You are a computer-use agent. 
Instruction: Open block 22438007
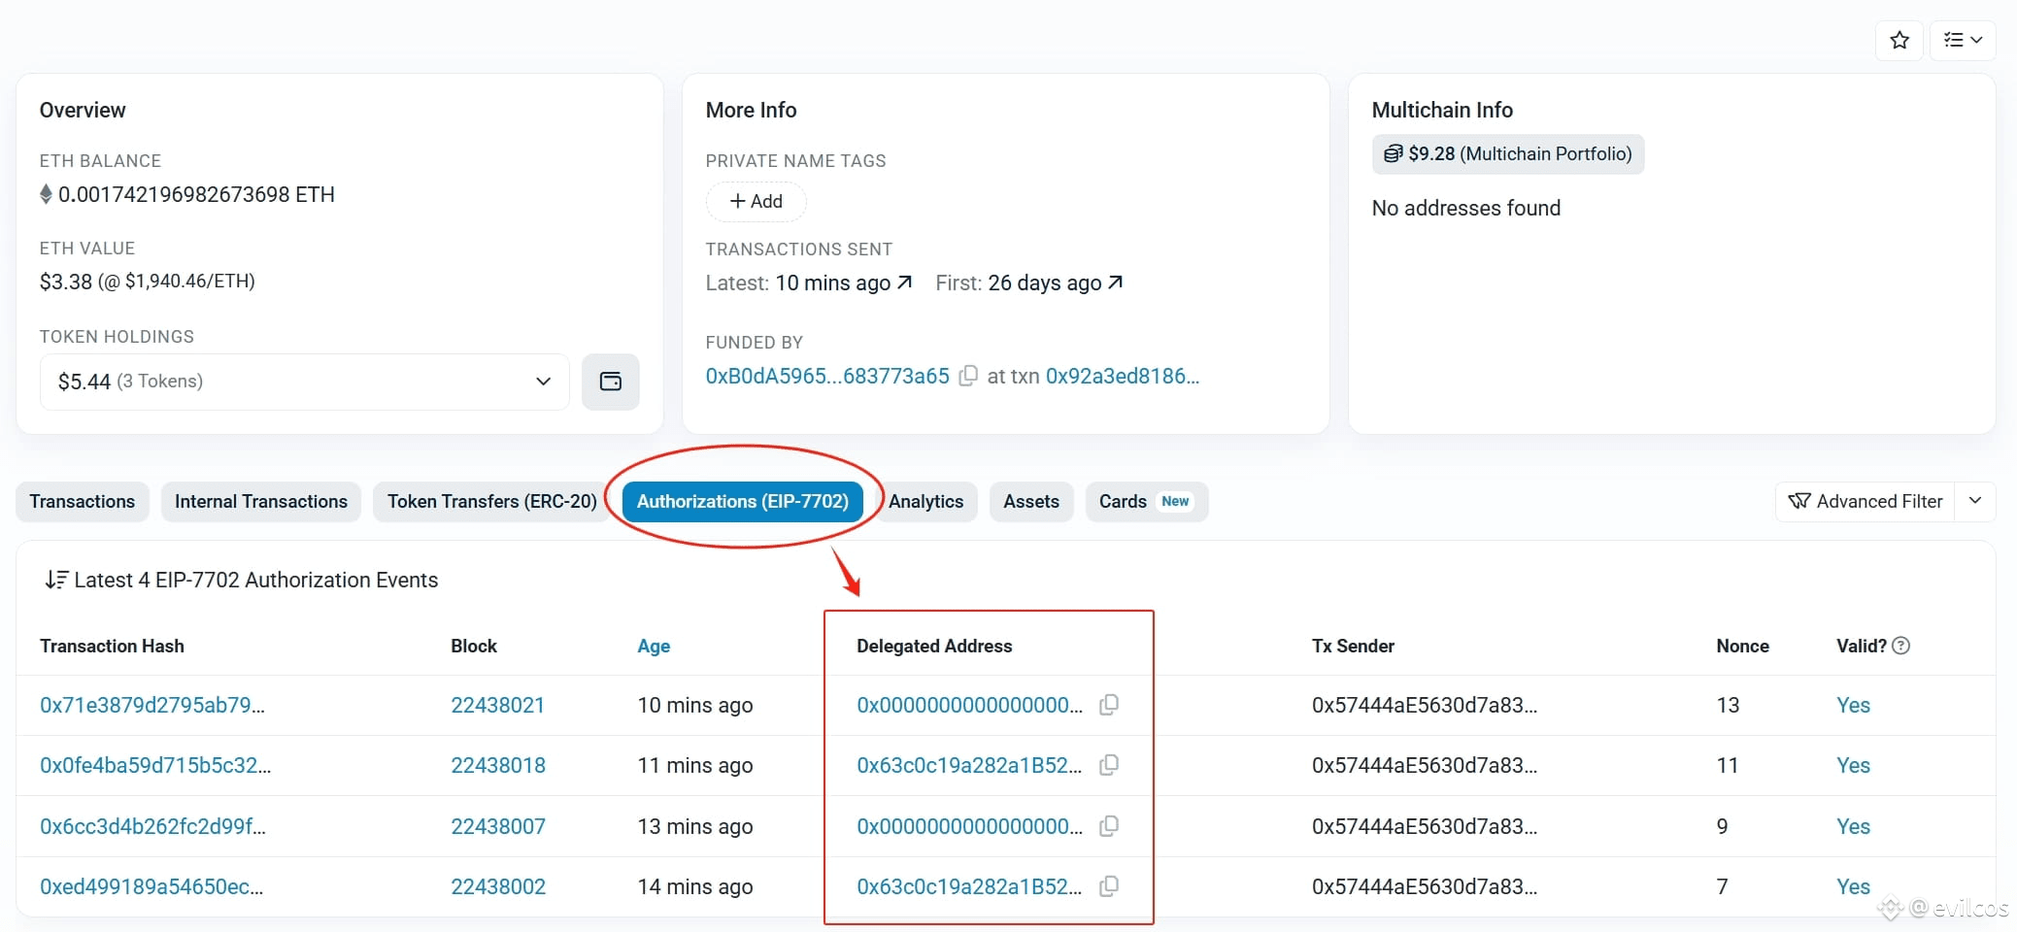(498, 826)
